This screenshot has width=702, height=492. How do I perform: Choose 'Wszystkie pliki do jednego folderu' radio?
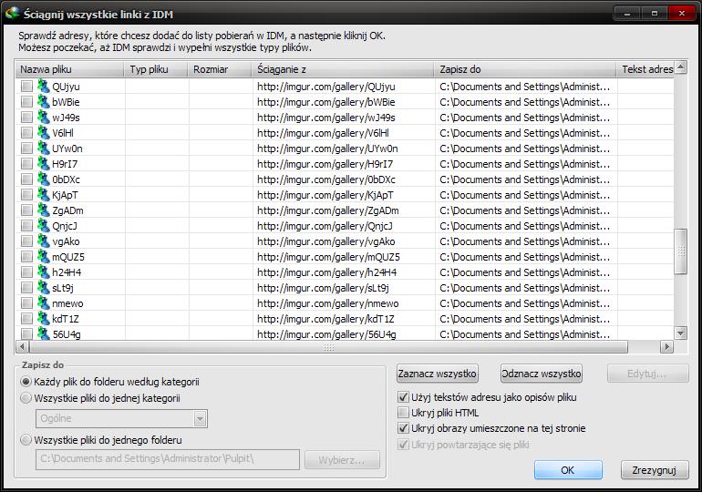(x=26, y=440)
